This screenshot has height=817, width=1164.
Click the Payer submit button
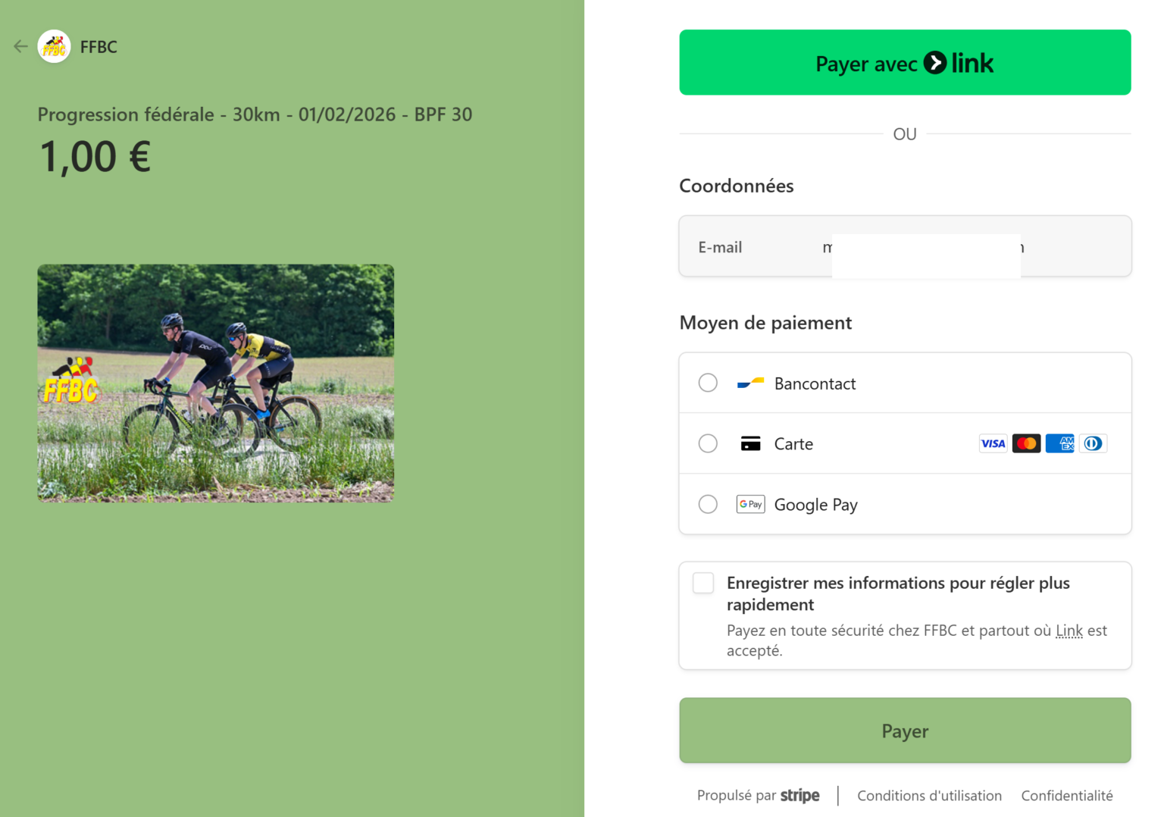pos(905,731)
